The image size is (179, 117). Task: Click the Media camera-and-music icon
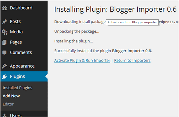pyautogui.click(x=5, y=32)
